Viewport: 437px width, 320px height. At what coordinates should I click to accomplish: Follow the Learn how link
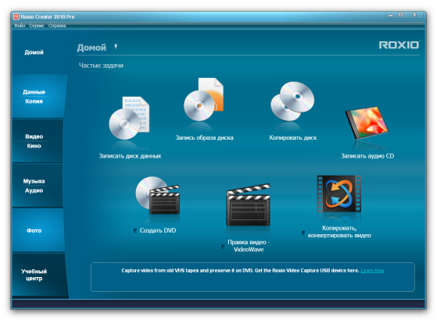[372, 271]
